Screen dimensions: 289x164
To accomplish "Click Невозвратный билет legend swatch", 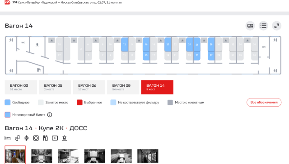I will [x=8, y=115].
